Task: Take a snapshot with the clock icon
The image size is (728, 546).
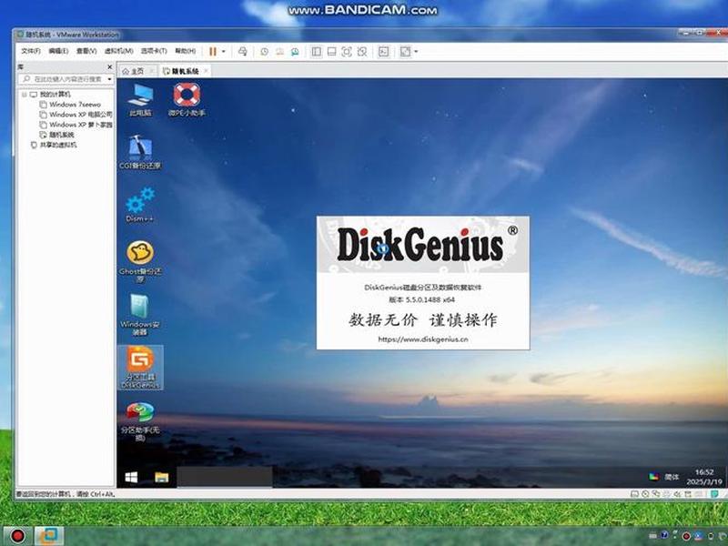Action: pyautogui.click(x=264, y=52)
